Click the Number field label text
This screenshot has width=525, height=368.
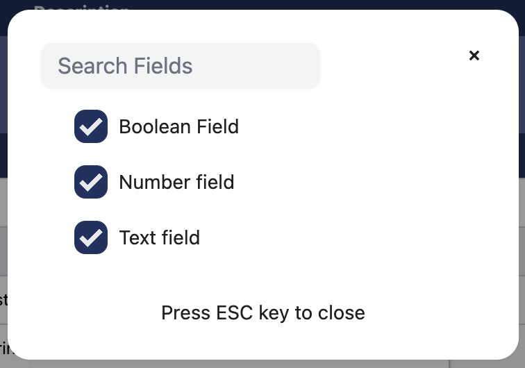176,182
